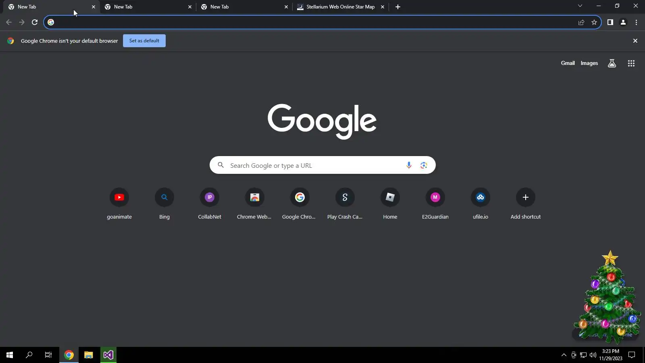Toggle the Chrome side panel
The height and width of the screenshot is (363, 645).
click(610, 22)
